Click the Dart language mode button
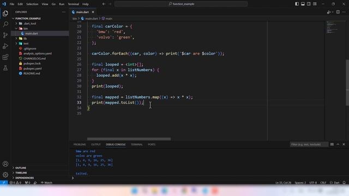The width and height of the screenshot is (349, 196). (334, 182)
